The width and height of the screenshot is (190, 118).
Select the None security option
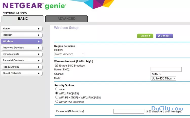57,89
